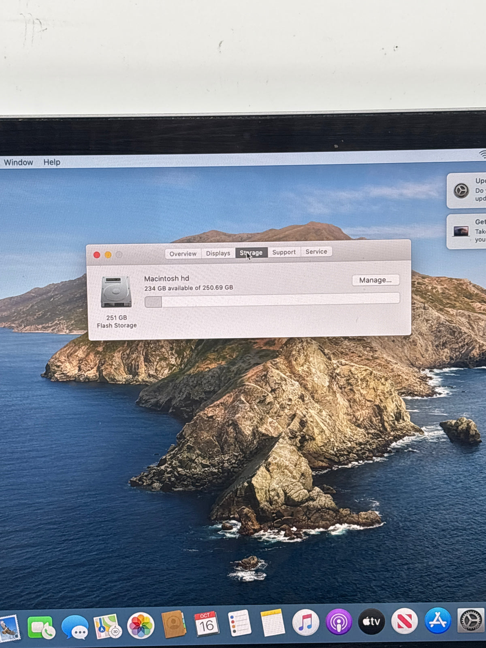Open the Support tab
The image size is (486, 648).
(284, 252)
